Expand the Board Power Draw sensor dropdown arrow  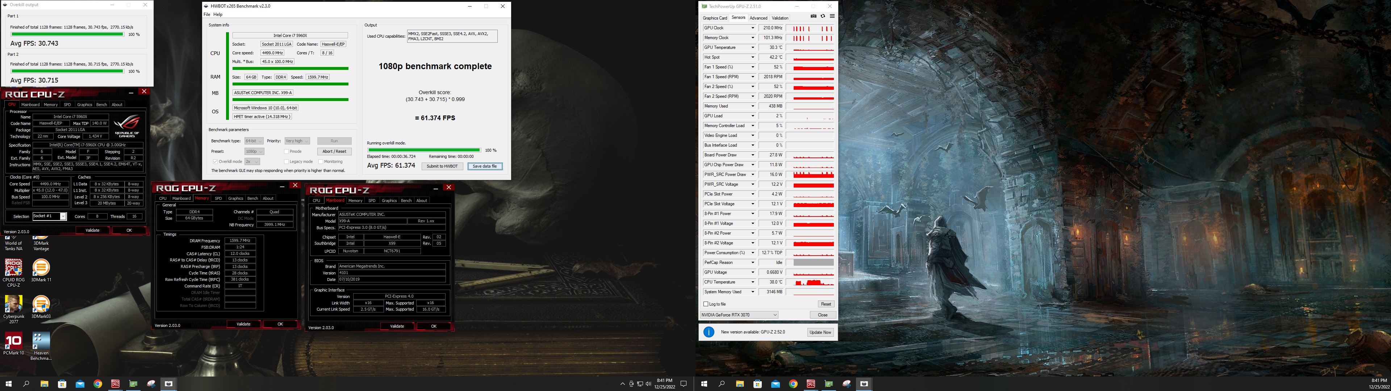[752, 155]
